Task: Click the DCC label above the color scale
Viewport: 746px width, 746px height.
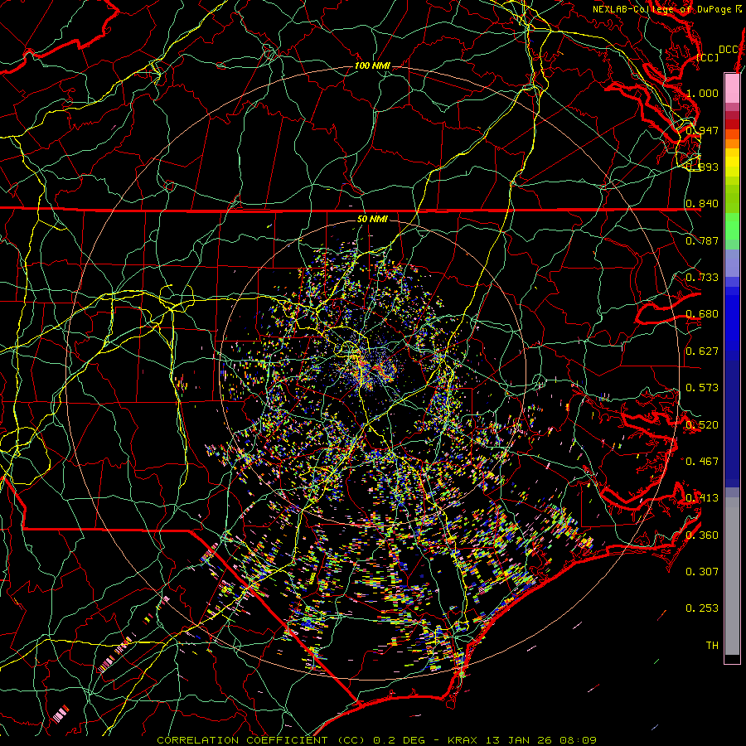Action: coord(728,50)
